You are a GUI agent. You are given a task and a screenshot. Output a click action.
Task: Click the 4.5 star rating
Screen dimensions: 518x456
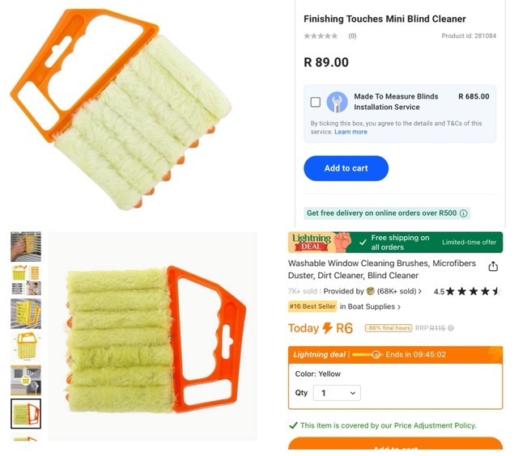pyautogui.click(x=467, y=291)
